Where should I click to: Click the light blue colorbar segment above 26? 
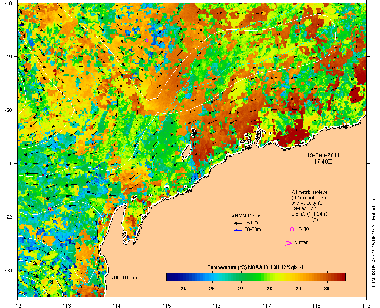coord(212,277)
